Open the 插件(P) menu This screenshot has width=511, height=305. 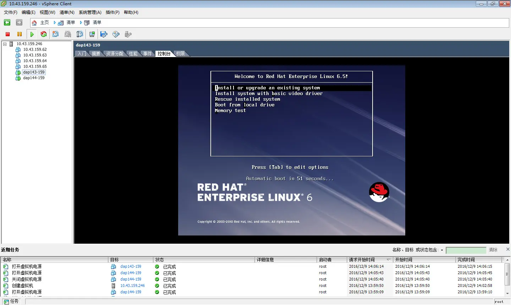coord(112,12)
